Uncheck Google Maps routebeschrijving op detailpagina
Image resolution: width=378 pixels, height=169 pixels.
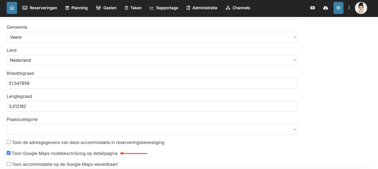[9, 153]
